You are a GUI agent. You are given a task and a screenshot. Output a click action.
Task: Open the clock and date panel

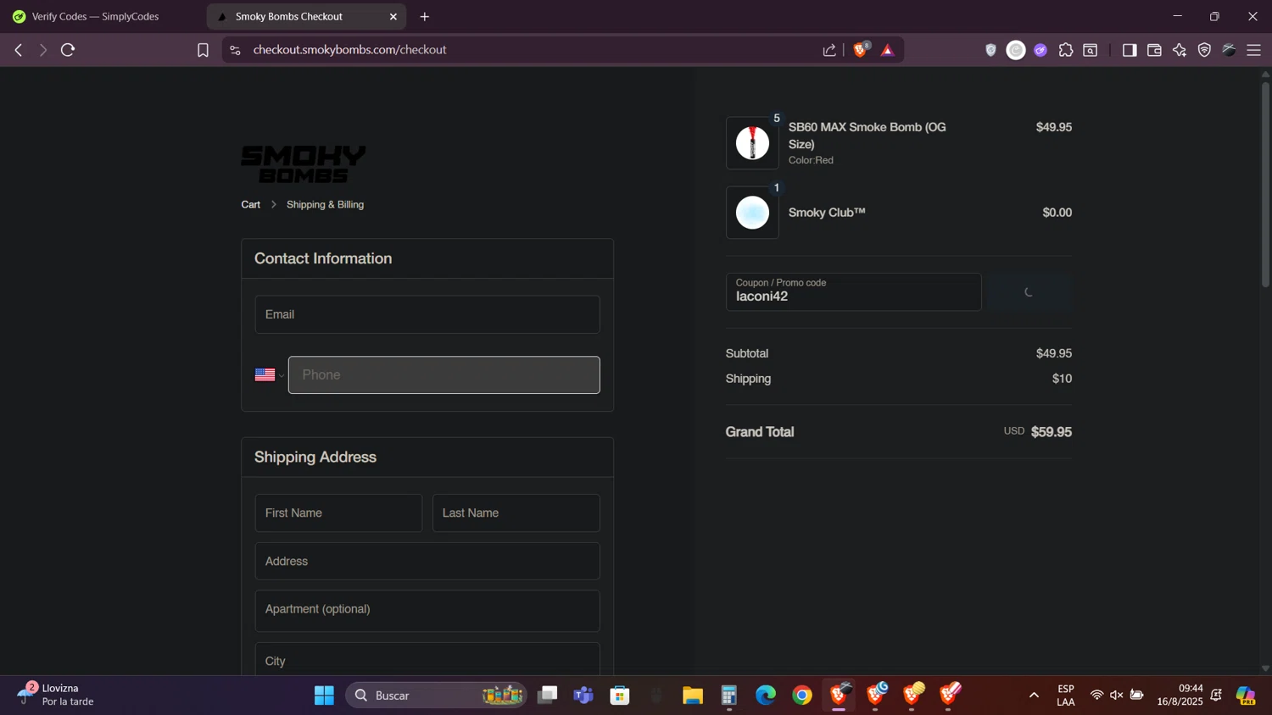point(1180,695)
